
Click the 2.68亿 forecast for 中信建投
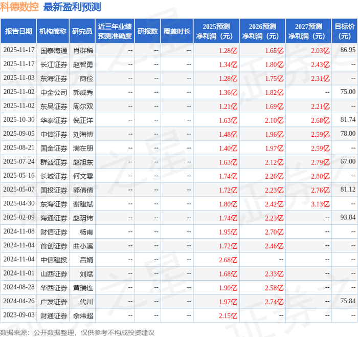click(228, 260)
